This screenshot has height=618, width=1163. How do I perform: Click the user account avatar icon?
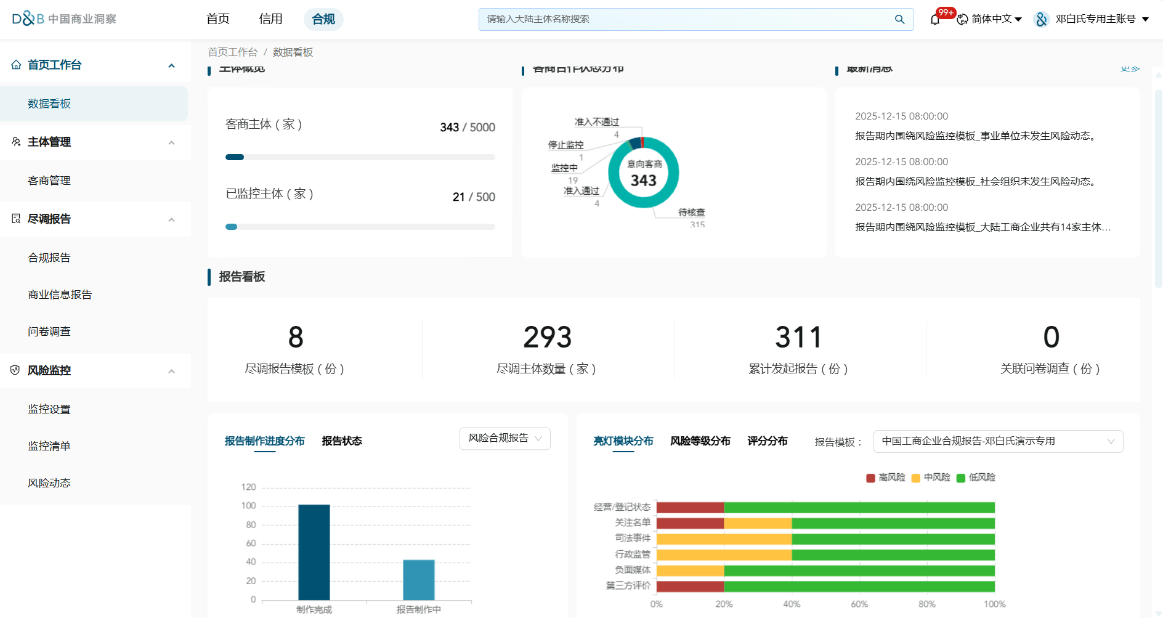coord(1041,20)
